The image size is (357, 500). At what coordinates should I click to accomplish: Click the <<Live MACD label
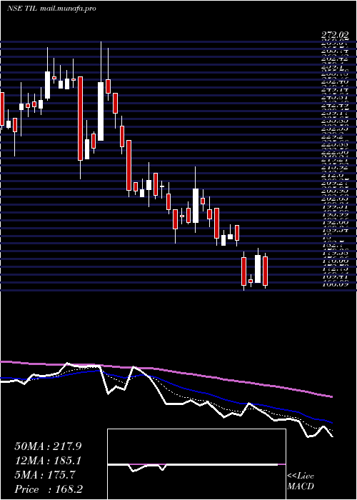pos(301,481)
